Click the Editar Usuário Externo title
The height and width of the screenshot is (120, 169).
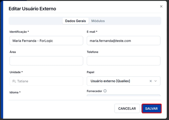tap(32, 9)
